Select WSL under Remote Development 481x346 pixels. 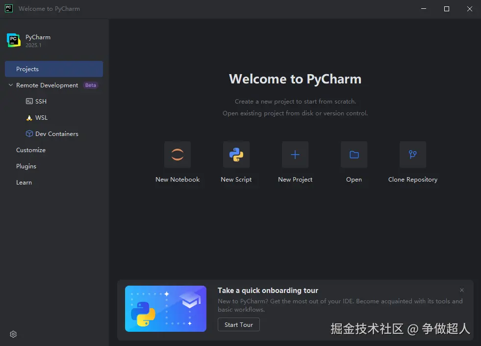coord(41,118)
